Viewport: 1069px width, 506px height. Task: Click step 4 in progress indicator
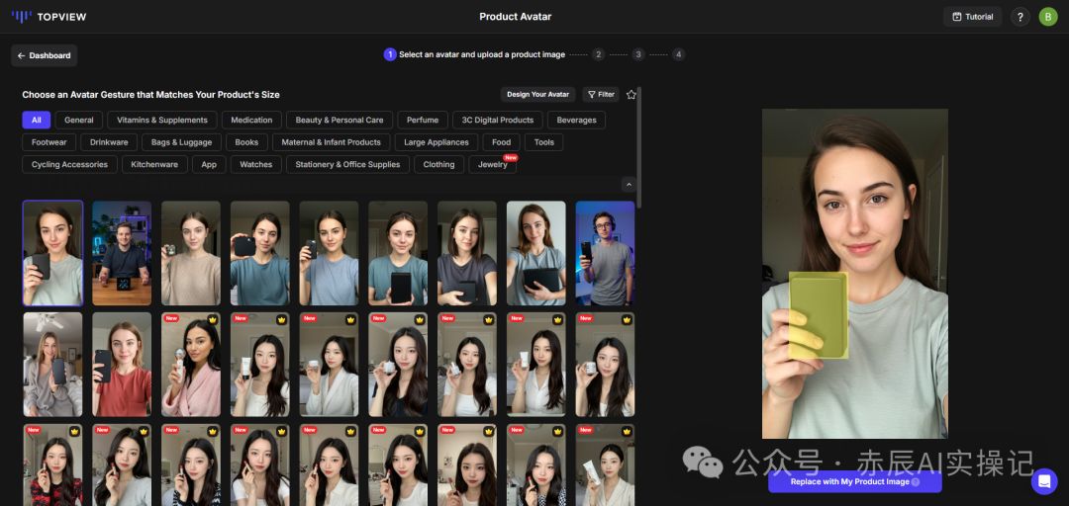pos(678,54)
